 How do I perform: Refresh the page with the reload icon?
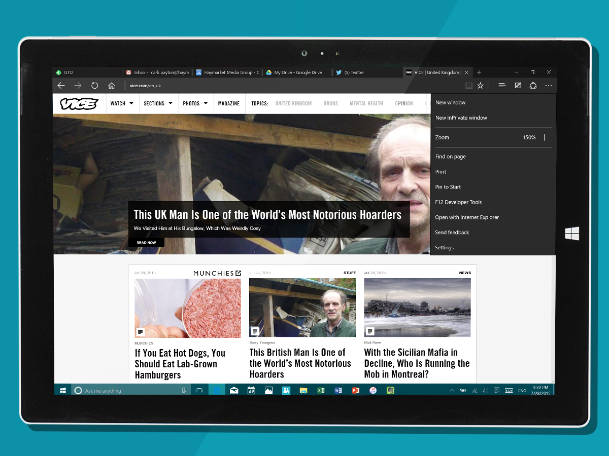tap(94, 86)
